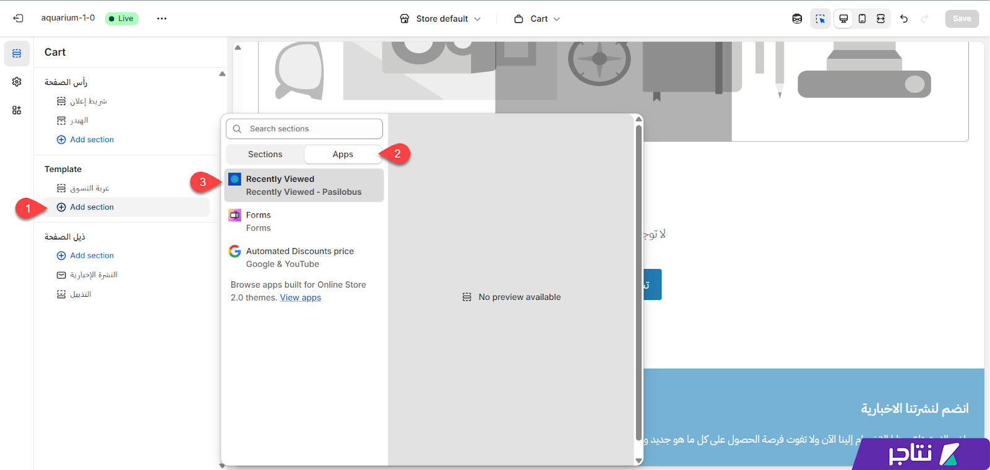Switch to the Apps tab
This screenshot has width=990, height=470.
point(343,154)
